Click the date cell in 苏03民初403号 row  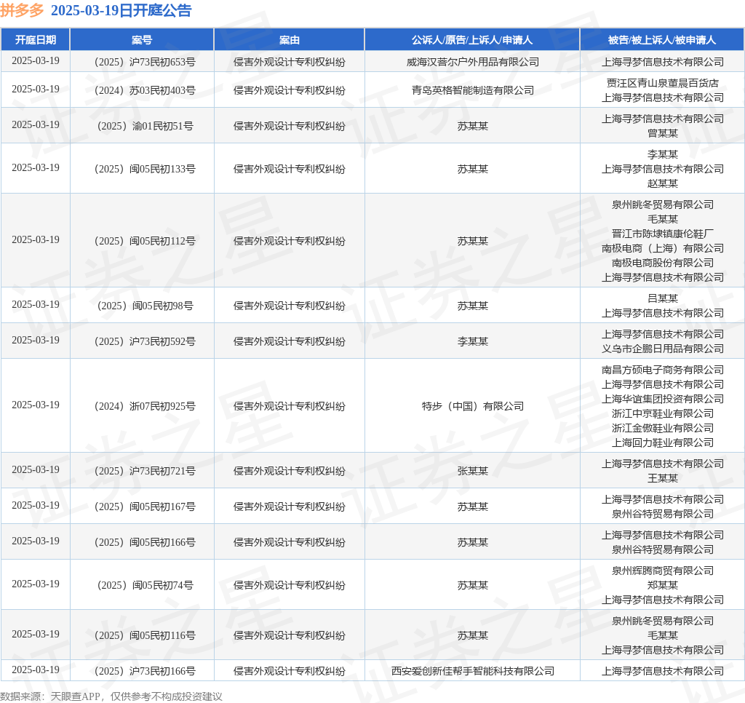(36, 89)
